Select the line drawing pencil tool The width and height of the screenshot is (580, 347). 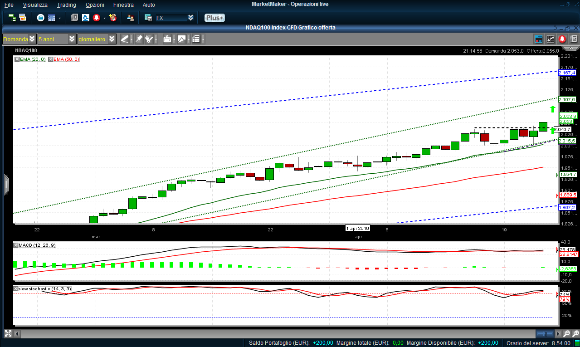point(125,39)
